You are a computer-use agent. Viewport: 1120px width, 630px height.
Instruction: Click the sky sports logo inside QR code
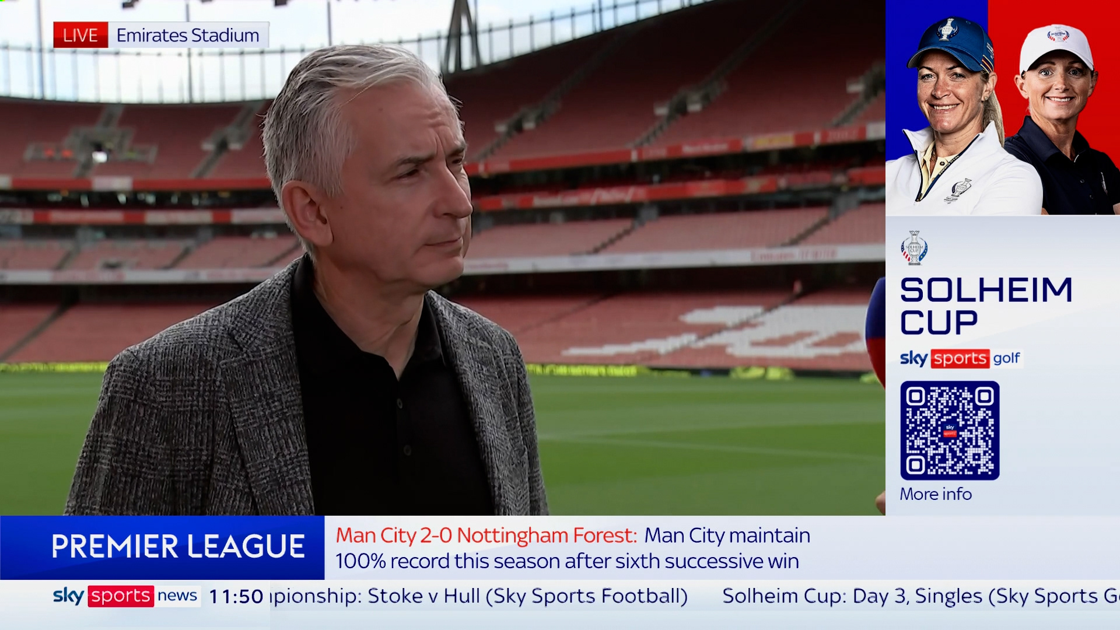(950, 431)
